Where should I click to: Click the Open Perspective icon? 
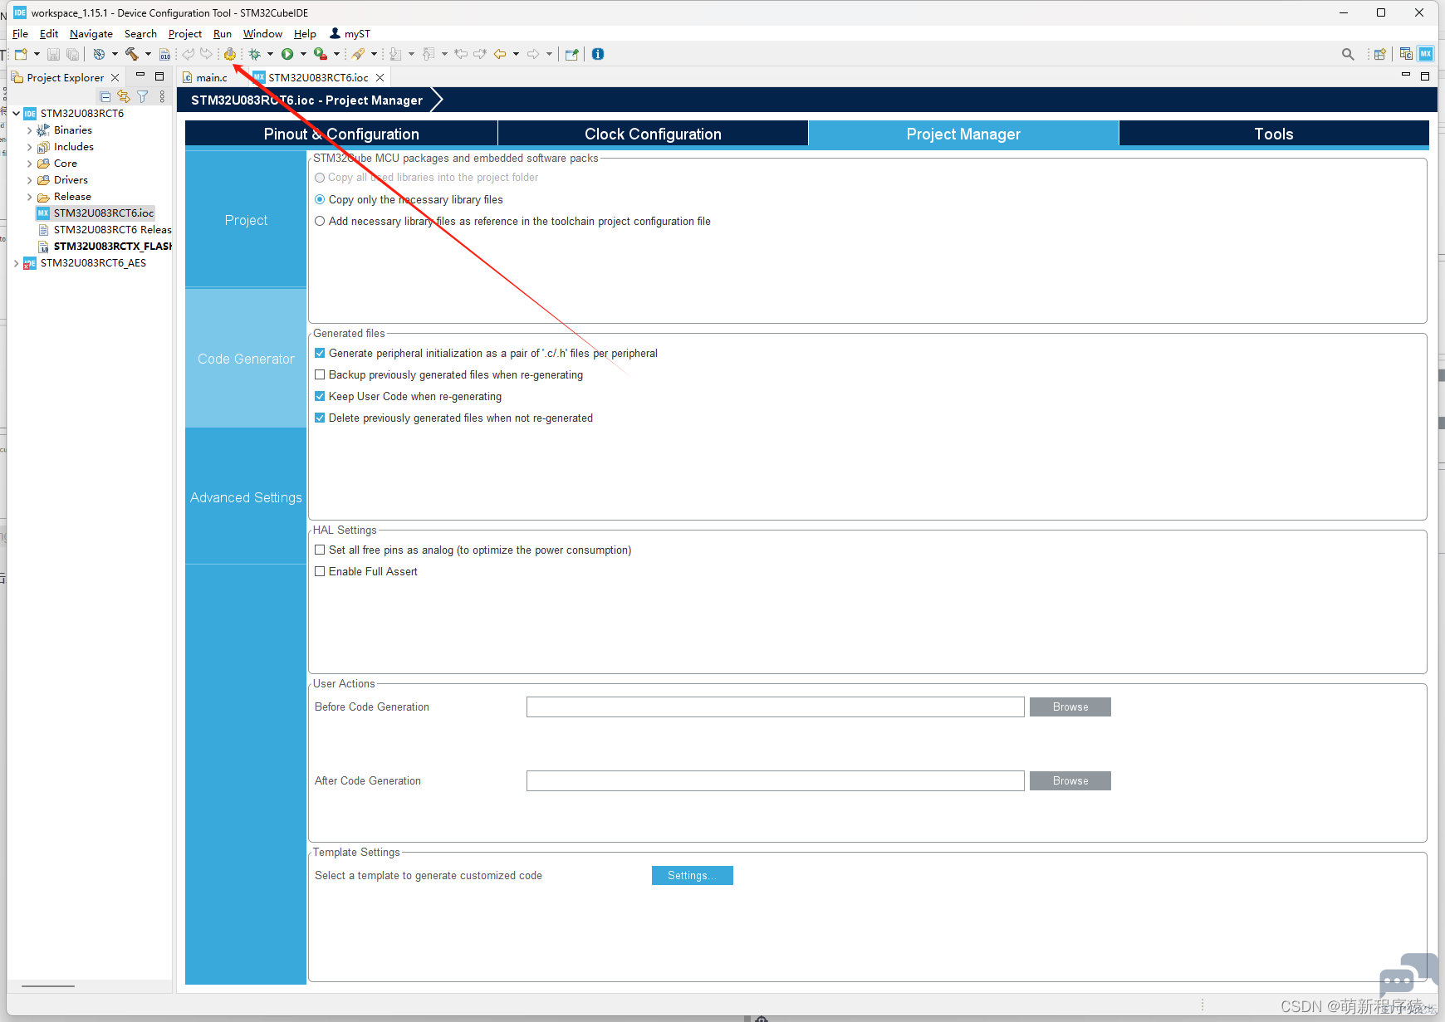tap(1379, 54)
